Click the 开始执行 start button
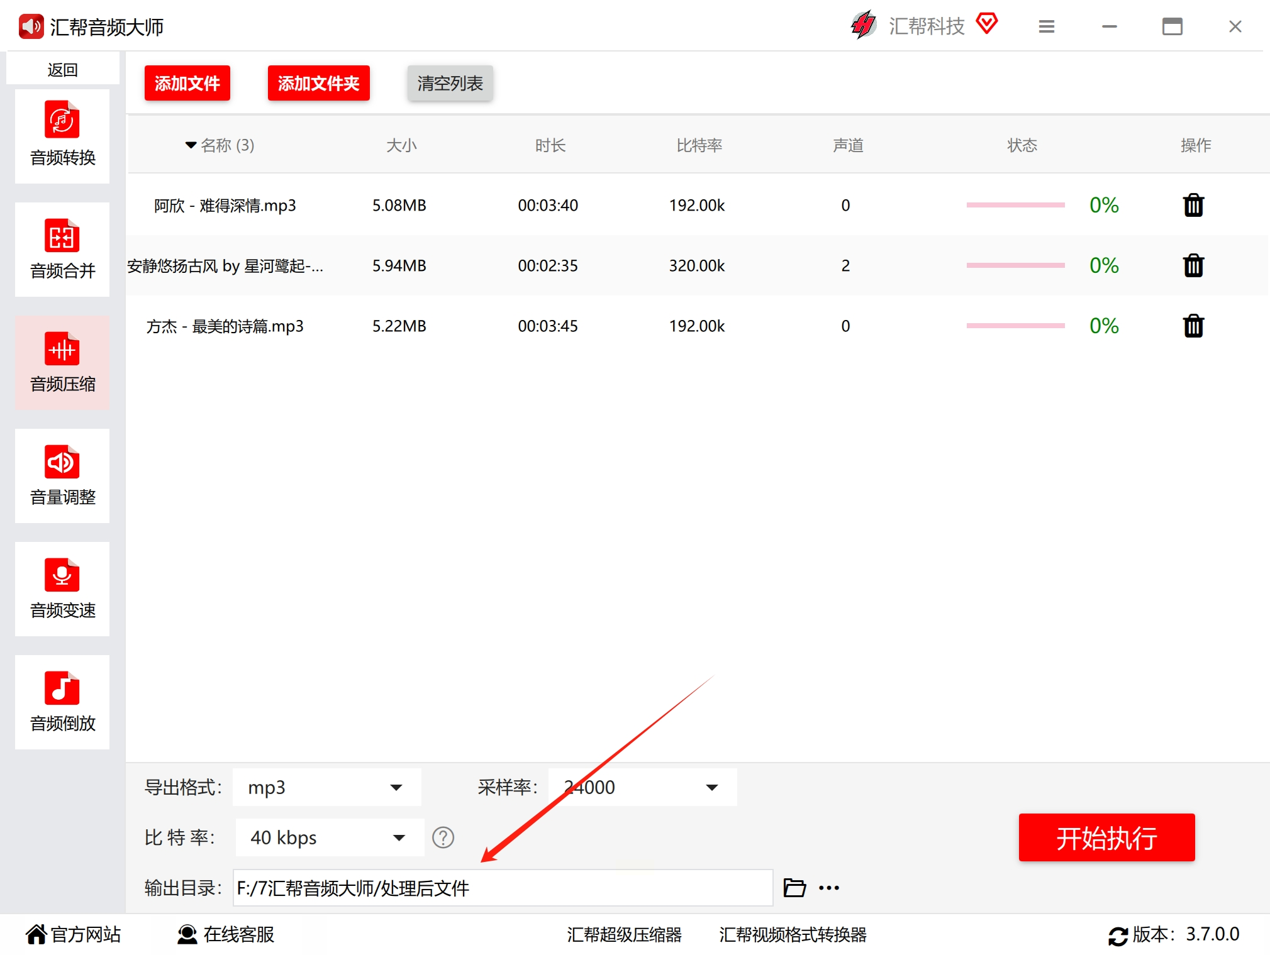This screenshot has height=955, width=1270. click(x=1106, y=837)
